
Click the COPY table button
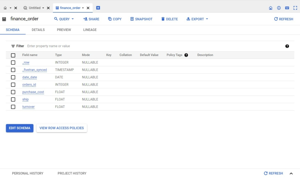[x=115, y=19]
